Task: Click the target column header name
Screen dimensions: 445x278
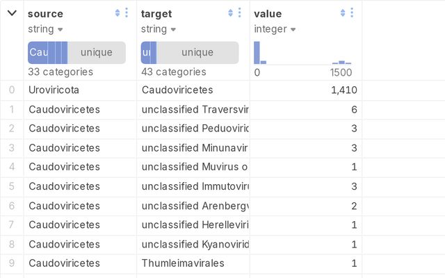Action: coord(156,13)
